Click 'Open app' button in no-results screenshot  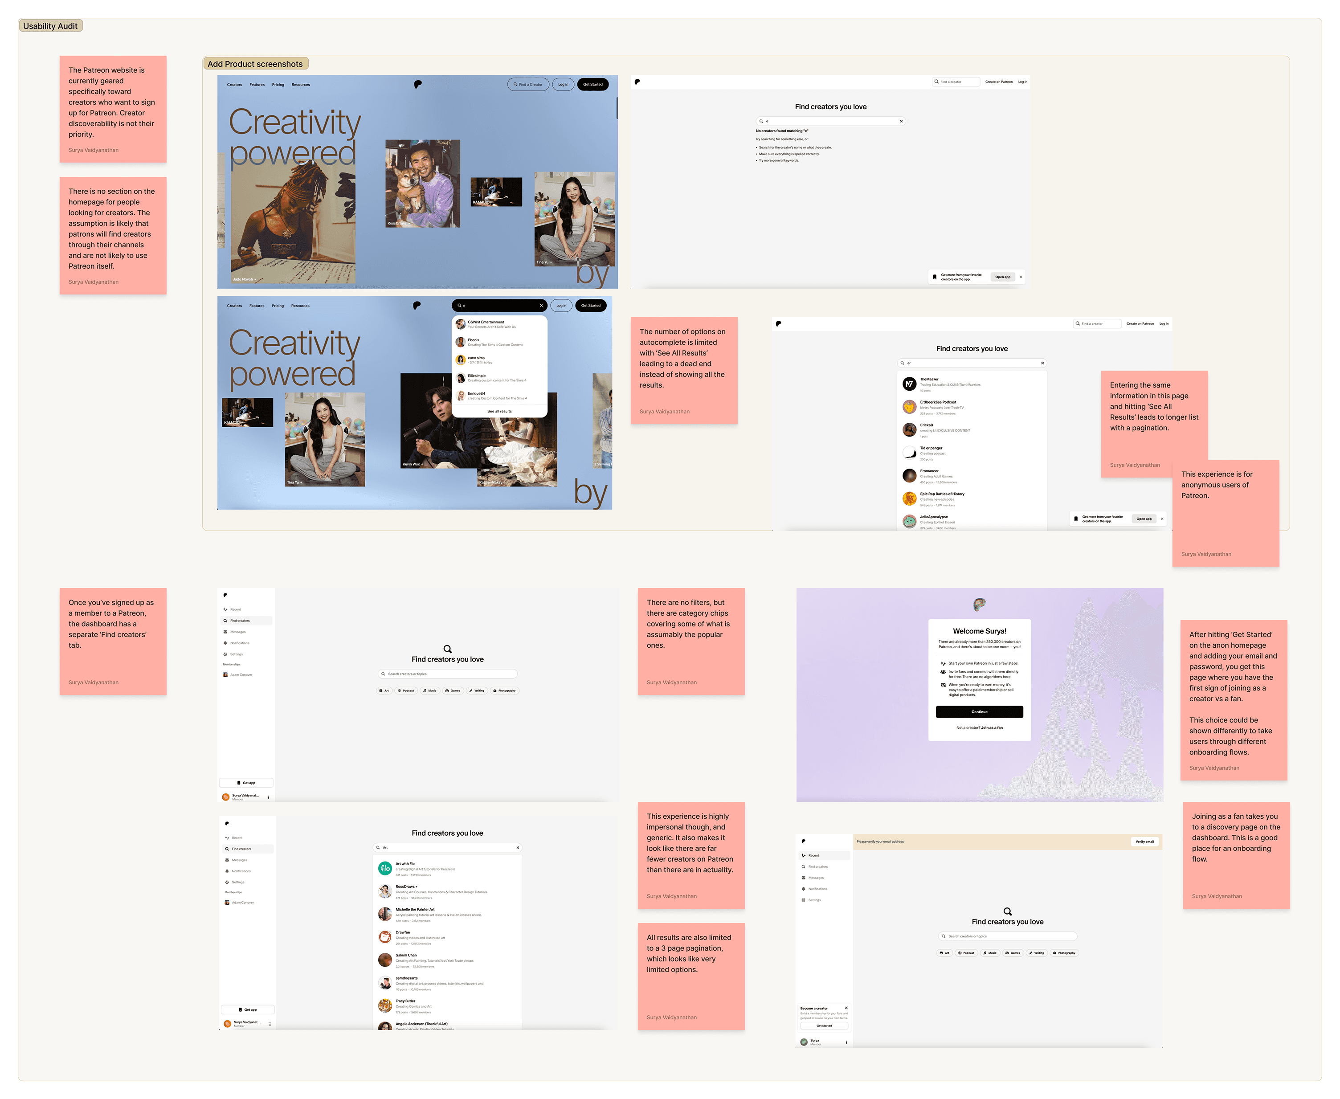[1003, 277]
